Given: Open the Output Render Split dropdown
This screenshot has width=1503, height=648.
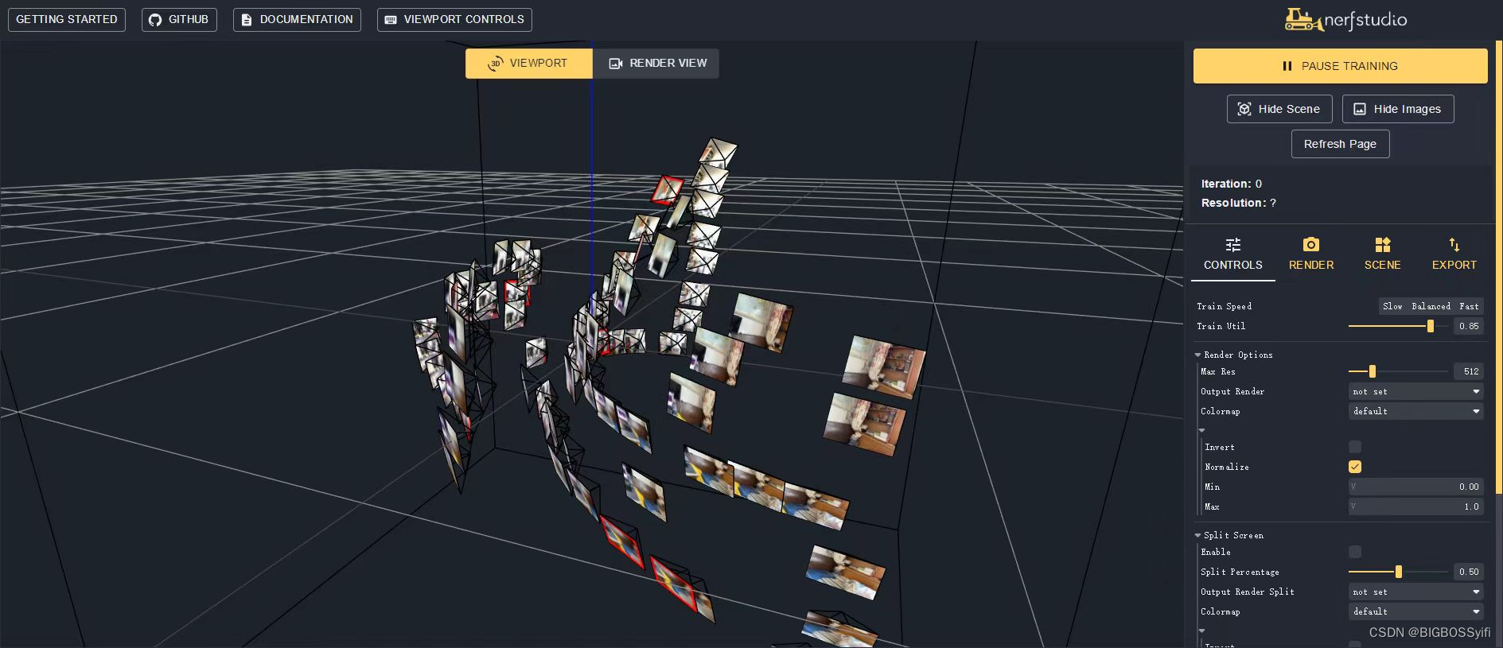Looking at the screenshot, I should tap(1416, 592).
